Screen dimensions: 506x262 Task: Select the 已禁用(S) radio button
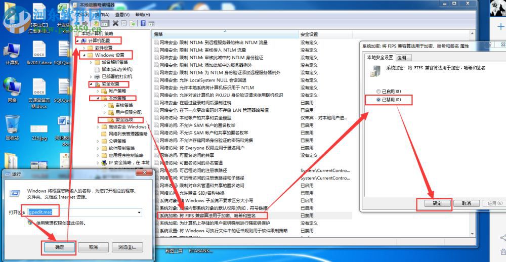pyautogui.click(x=378, y=100)
